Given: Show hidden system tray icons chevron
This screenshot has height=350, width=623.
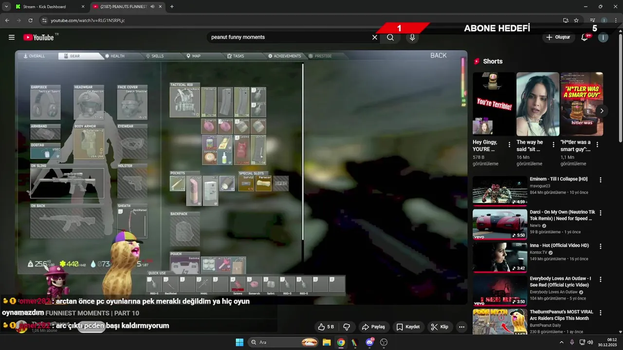Looking at the screenshot, I should (561, 342).
